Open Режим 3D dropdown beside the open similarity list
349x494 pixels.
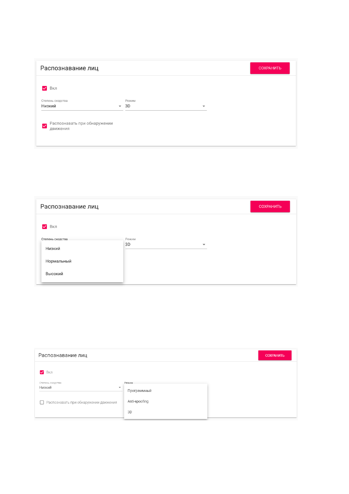coord(166,245)
